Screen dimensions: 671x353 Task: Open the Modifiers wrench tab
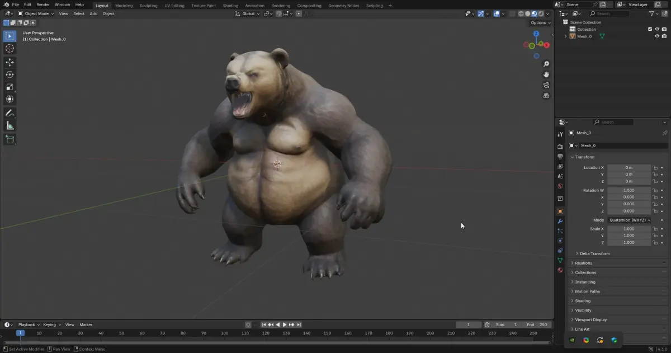pyautogui.click(x=560, y=221)
